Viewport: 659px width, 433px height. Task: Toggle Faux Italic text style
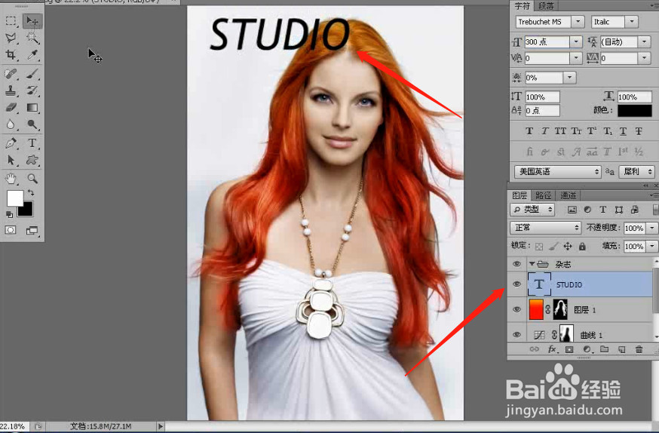(544, 131)
